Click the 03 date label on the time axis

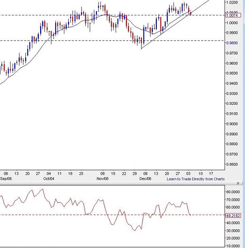tap(188, 174)
